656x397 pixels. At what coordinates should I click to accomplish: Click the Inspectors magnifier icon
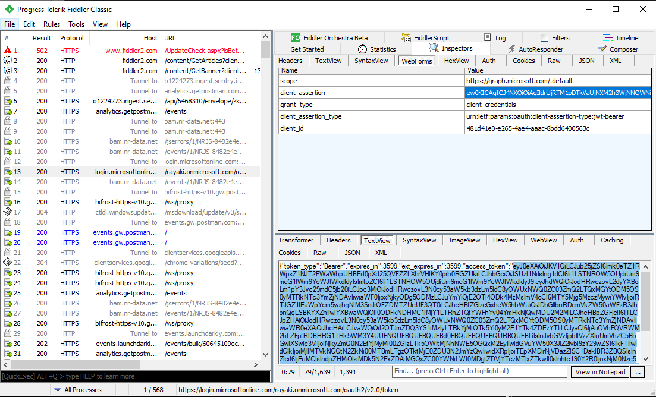coord(434,49)
